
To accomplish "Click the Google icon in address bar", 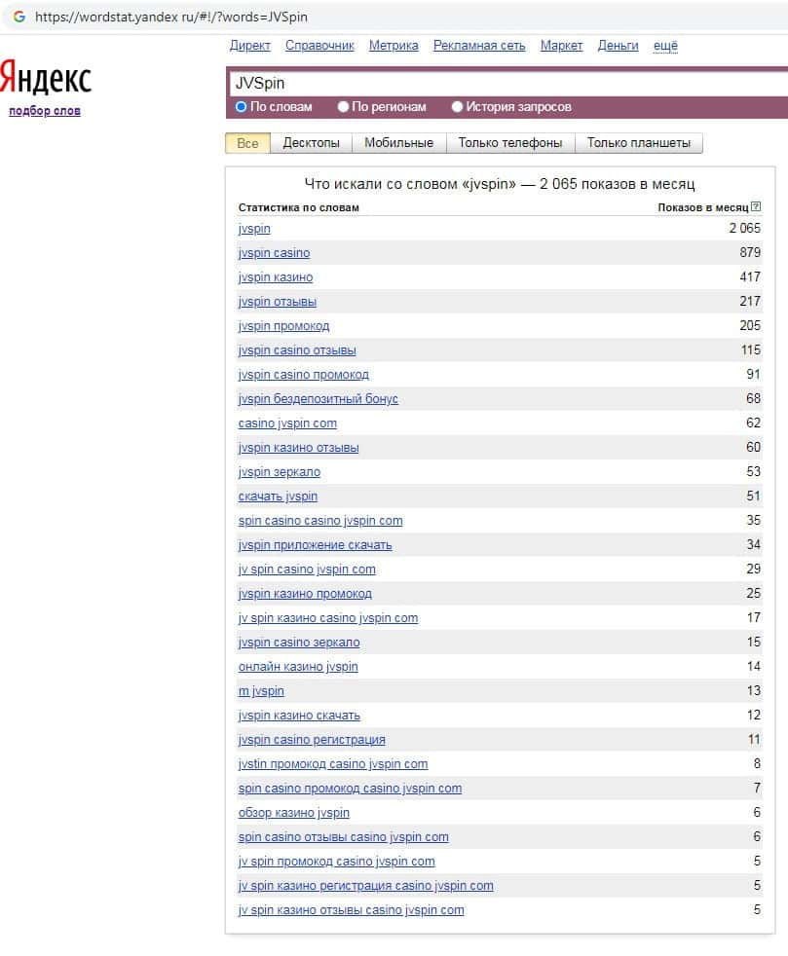I will pos(19,17).
